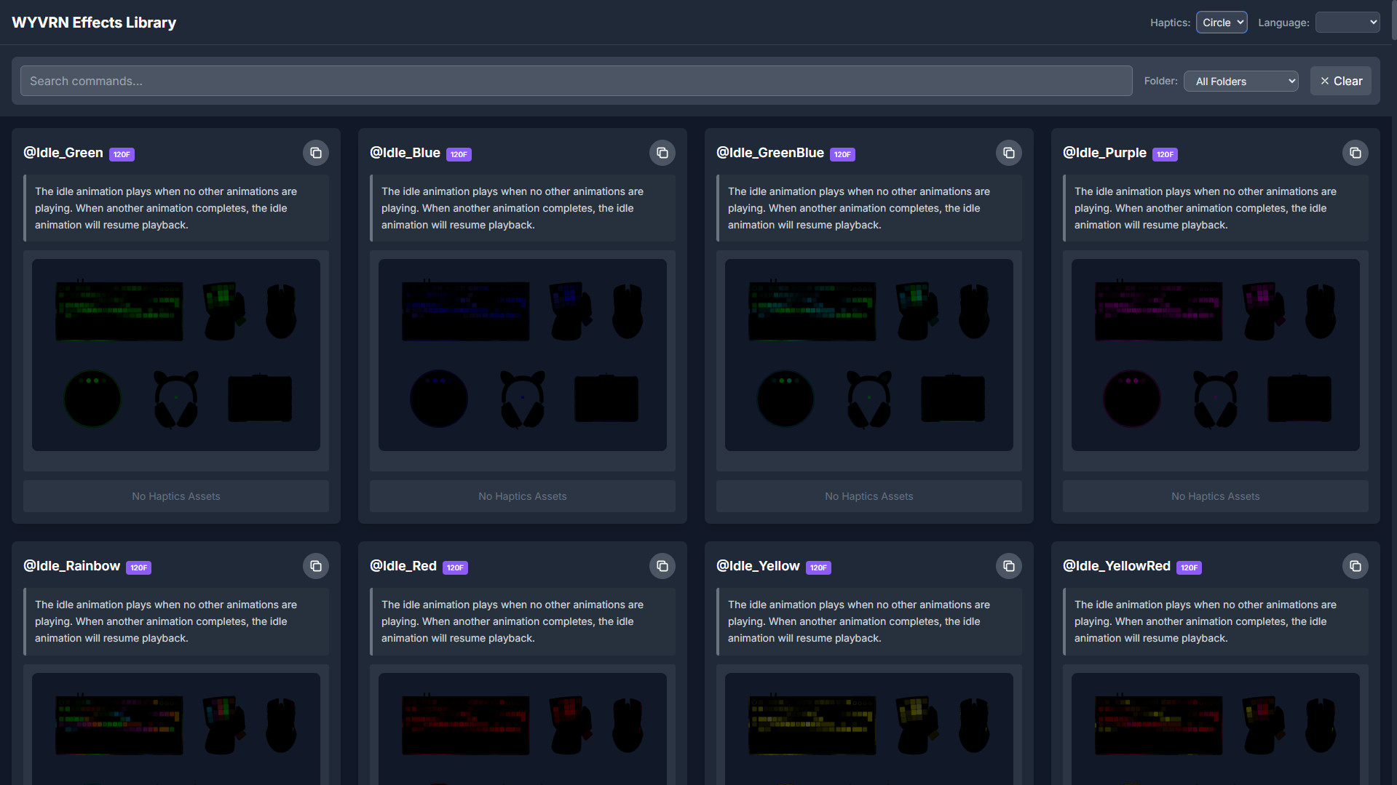The height and width of the screenshot is (785, 1397).
Task: Select the @Idle_Blue effect title
Action: 405,153
